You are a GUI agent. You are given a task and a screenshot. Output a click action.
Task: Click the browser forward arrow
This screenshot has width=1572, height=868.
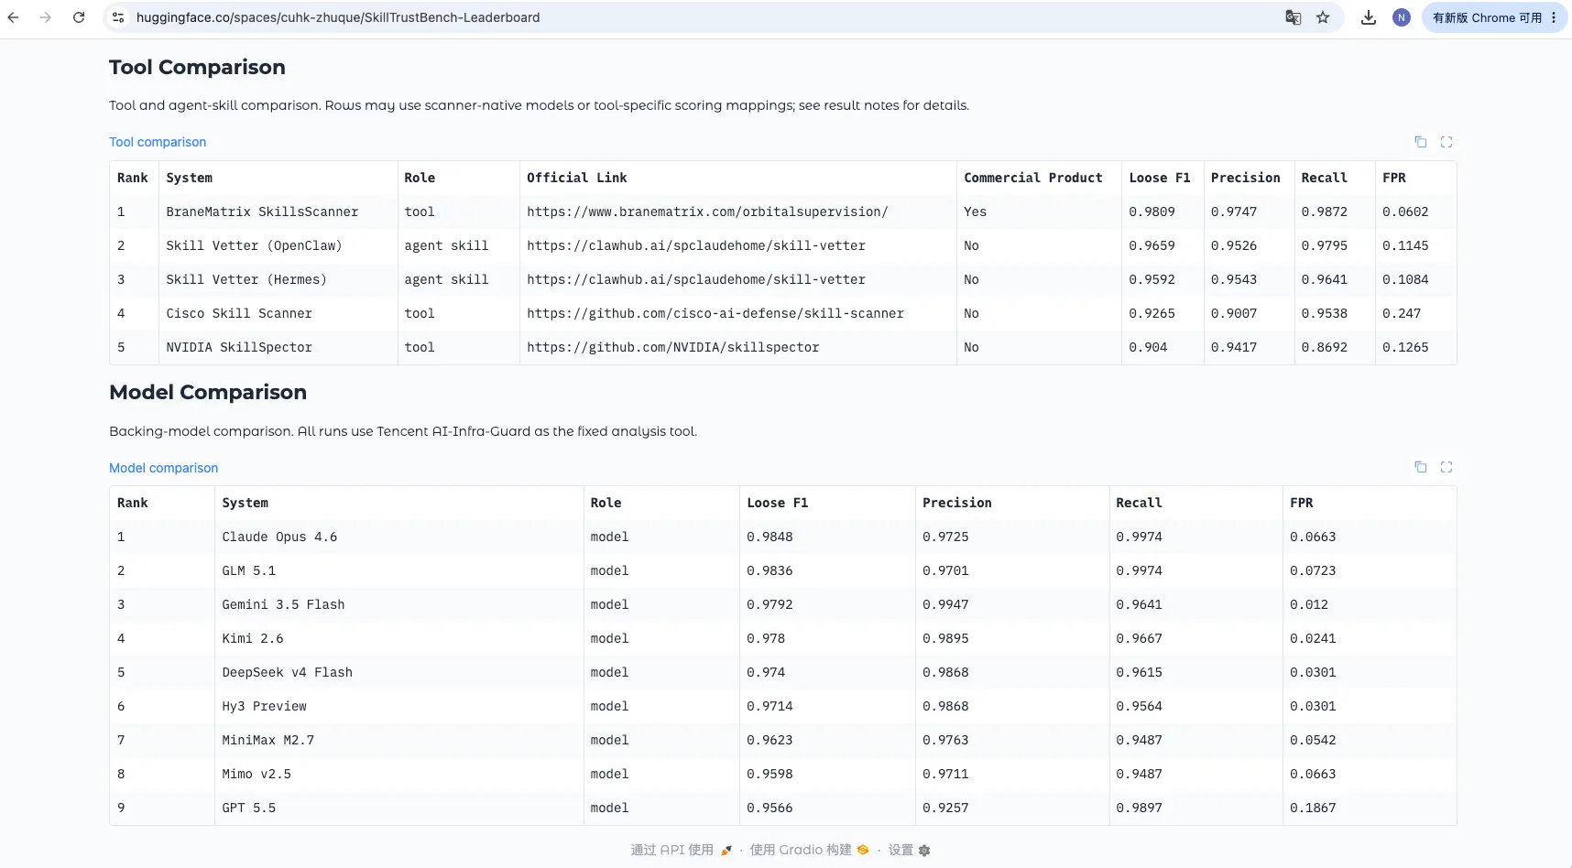[x=46, y=17]
